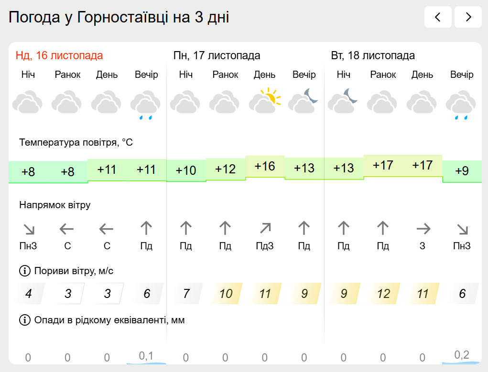This screenshot has height=372, width=488.
Task: Click Sunday night wind direction arrow
Action: pyautogui.click(x=29, y=229)
